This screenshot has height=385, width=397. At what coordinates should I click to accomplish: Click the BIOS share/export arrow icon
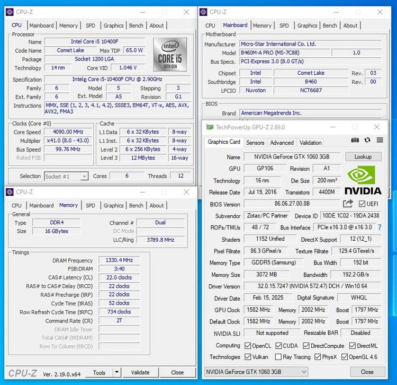[348, 204]
